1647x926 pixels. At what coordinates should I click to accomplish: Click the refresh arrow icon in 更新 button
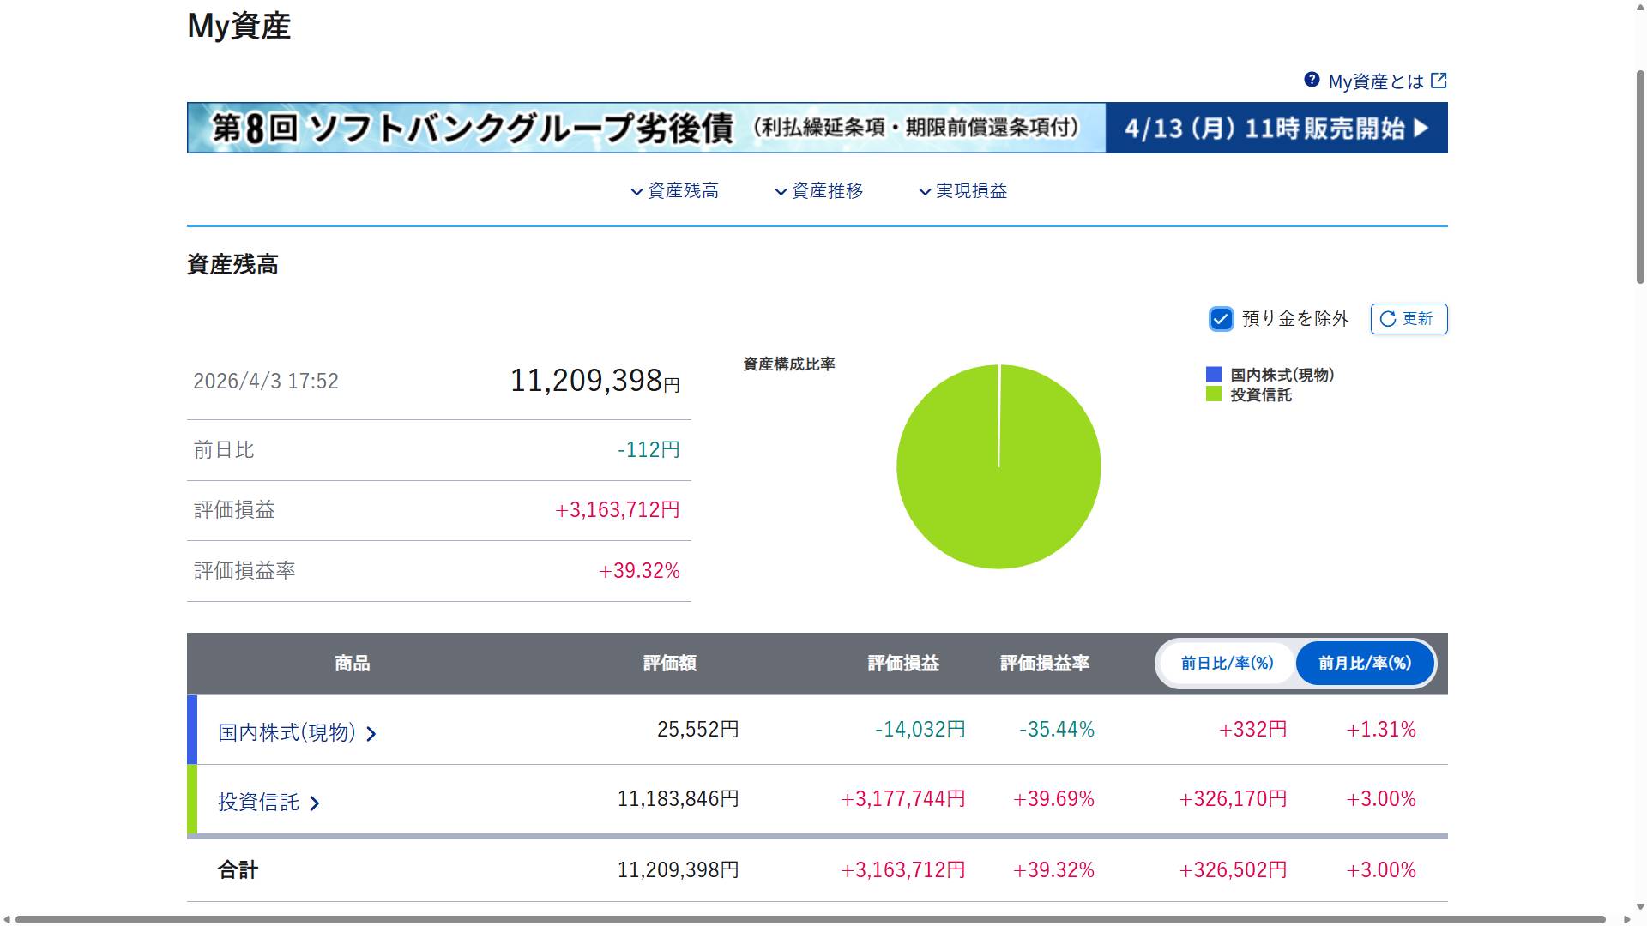click(1388, 319)
